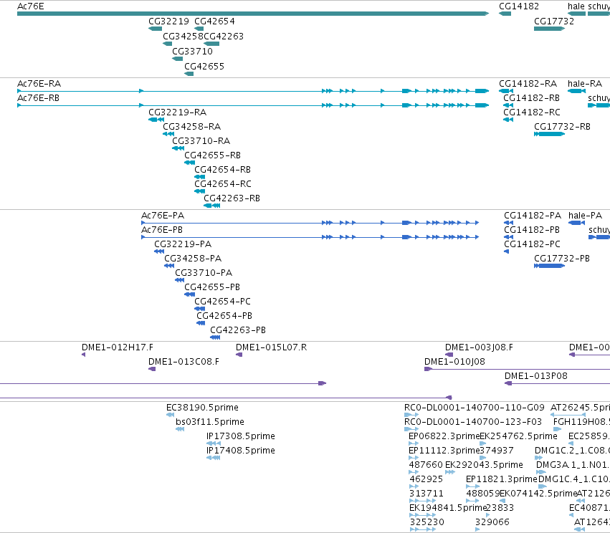Open the CG32219-RA transcript
Viewport: 610px width, 533px height.
(x=177, y=112)
